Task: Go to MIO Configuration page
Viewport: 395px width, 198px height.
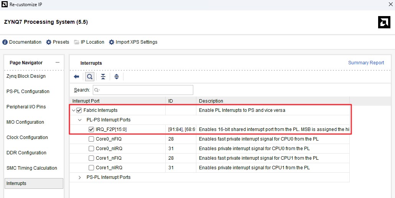Action: pyautogui.click(x=25, y=122)
